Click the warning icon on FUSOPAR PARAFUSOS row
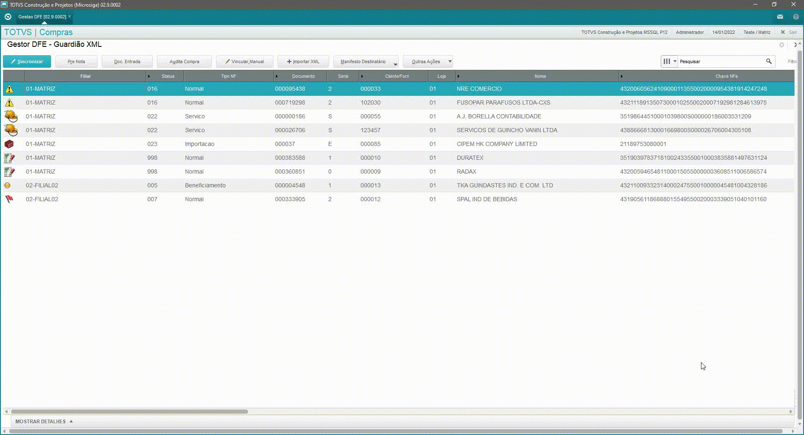Screen dimensions: 804x435 (9, 102)
